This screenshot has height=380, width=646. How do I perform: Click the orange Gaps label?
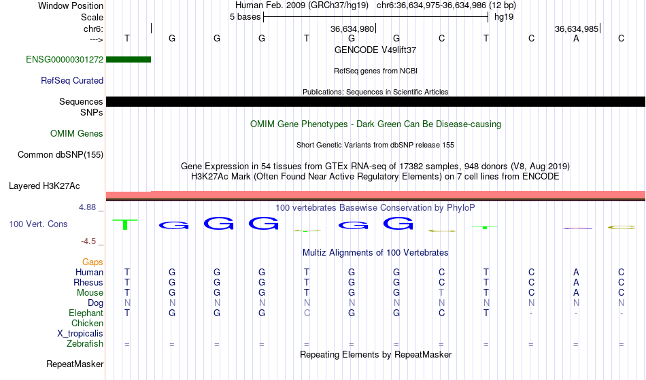[92, 262]
